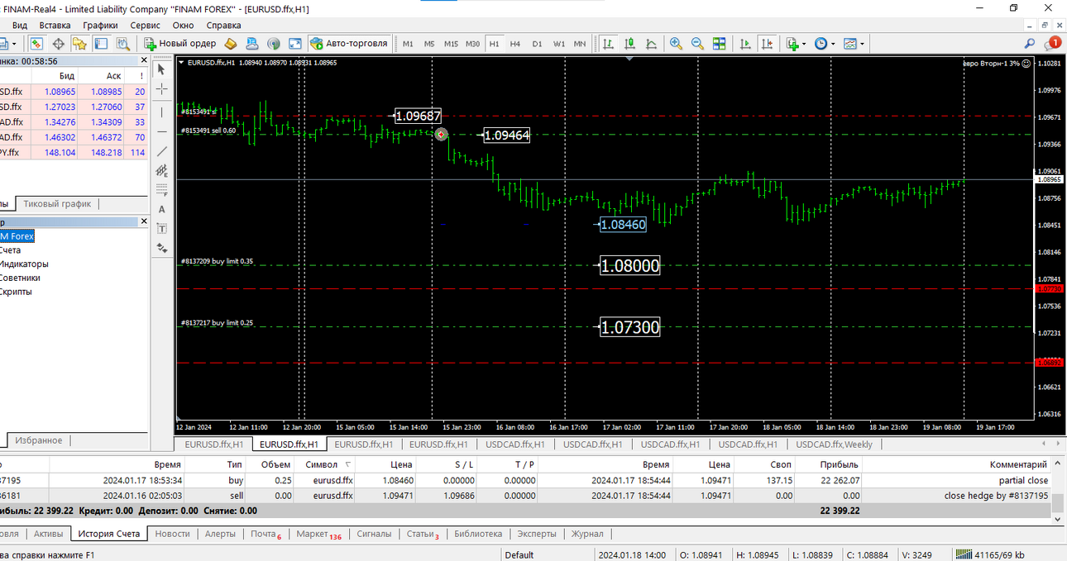
Task: Open the Справка menu
Action: click(224, 26)
